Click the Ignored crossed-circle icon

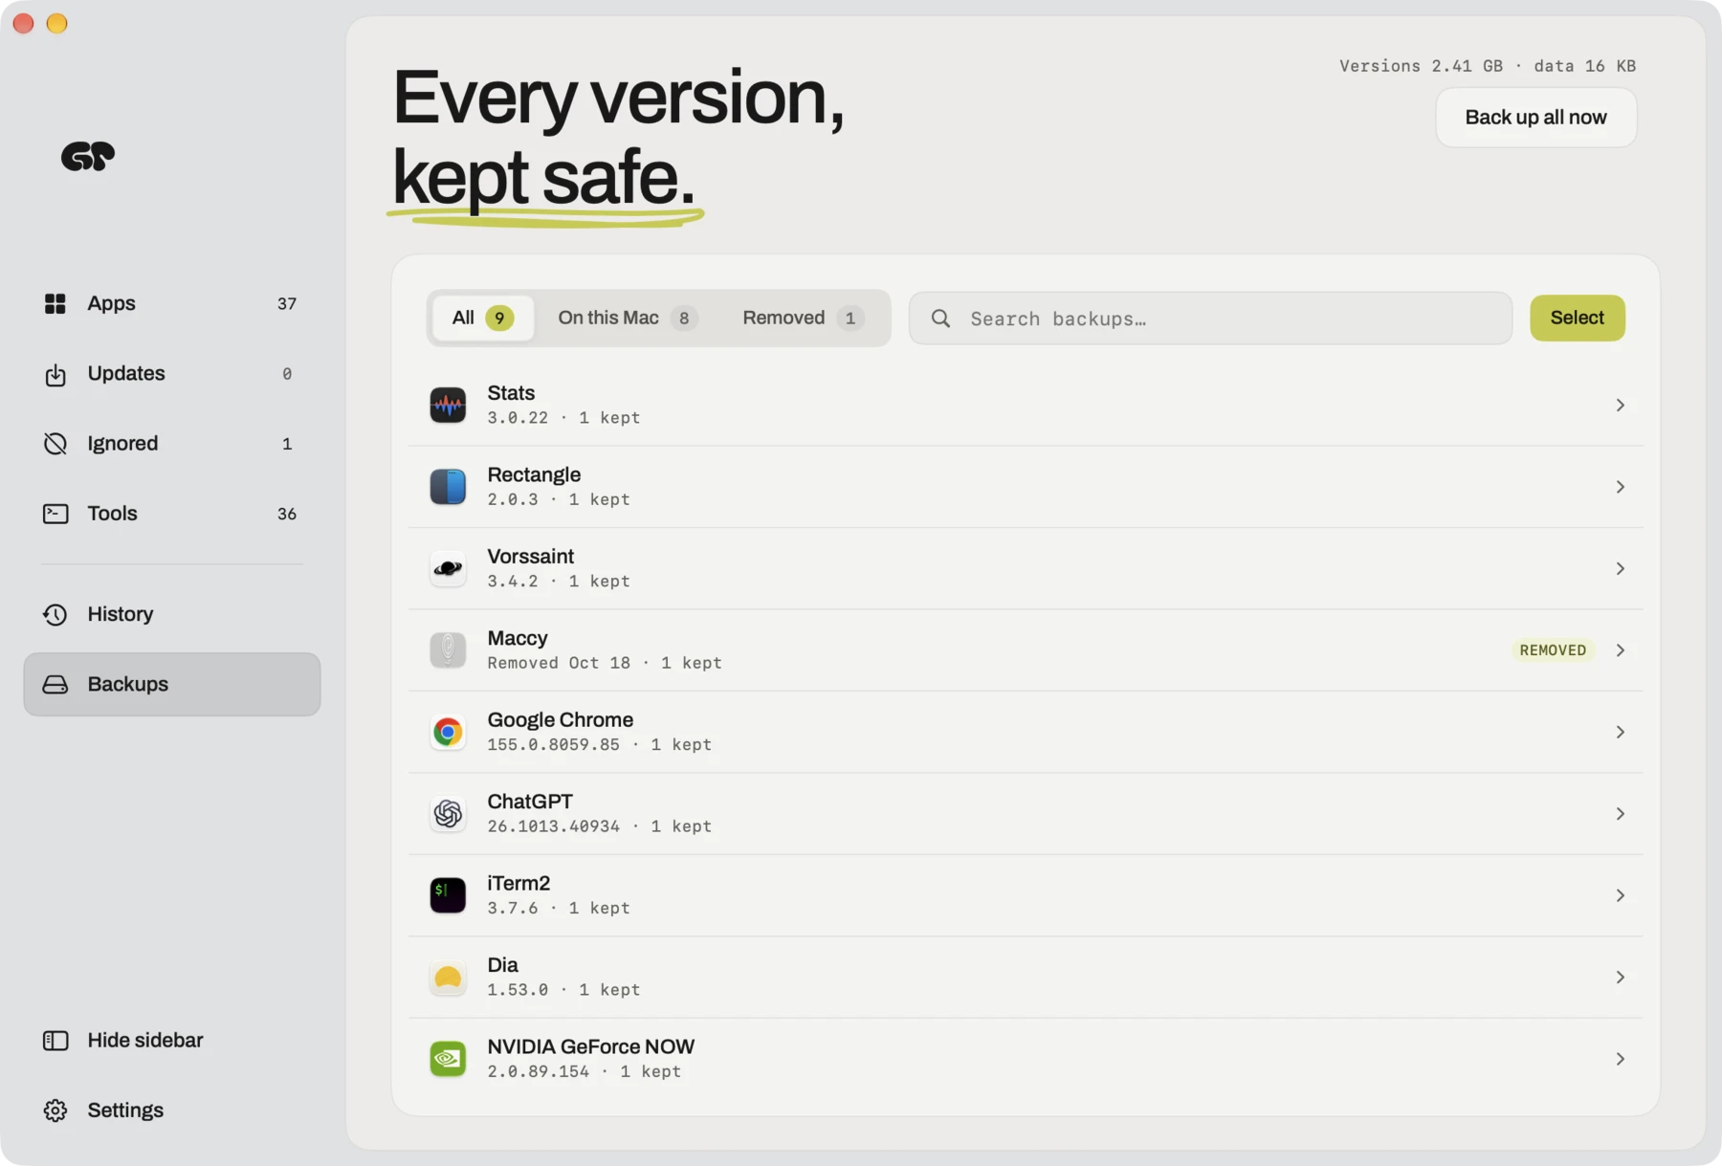pos(55,444)
